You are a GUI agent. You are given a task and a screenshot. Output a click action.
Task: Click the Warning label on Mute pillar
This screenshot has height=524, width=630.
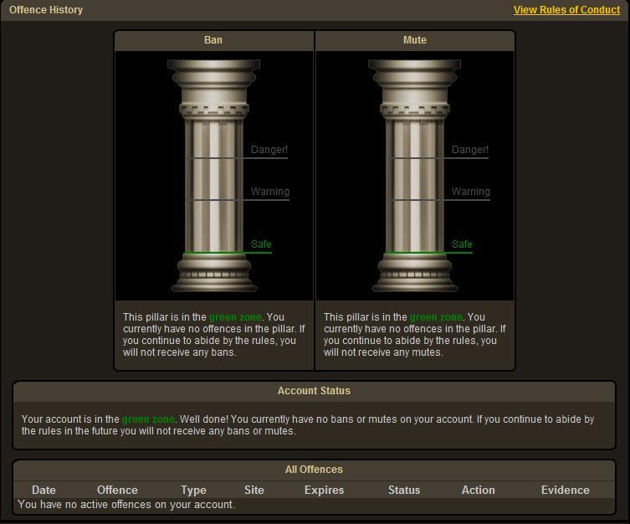pos(471,192)
